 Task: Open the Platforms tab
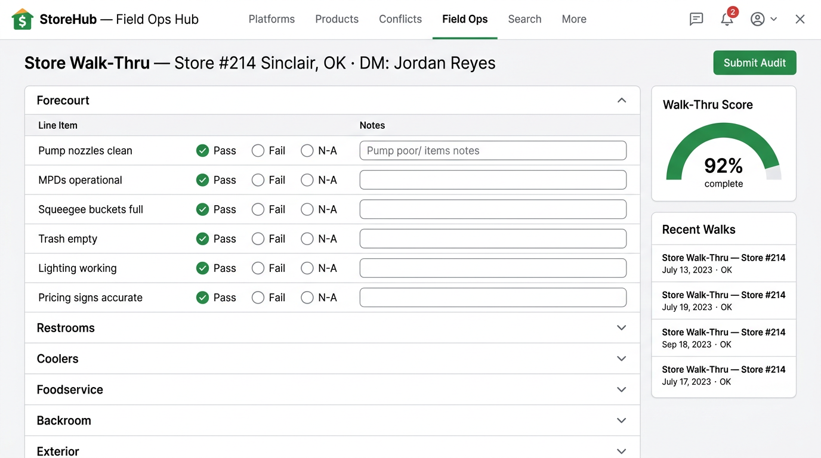click(x=271, y=19)
